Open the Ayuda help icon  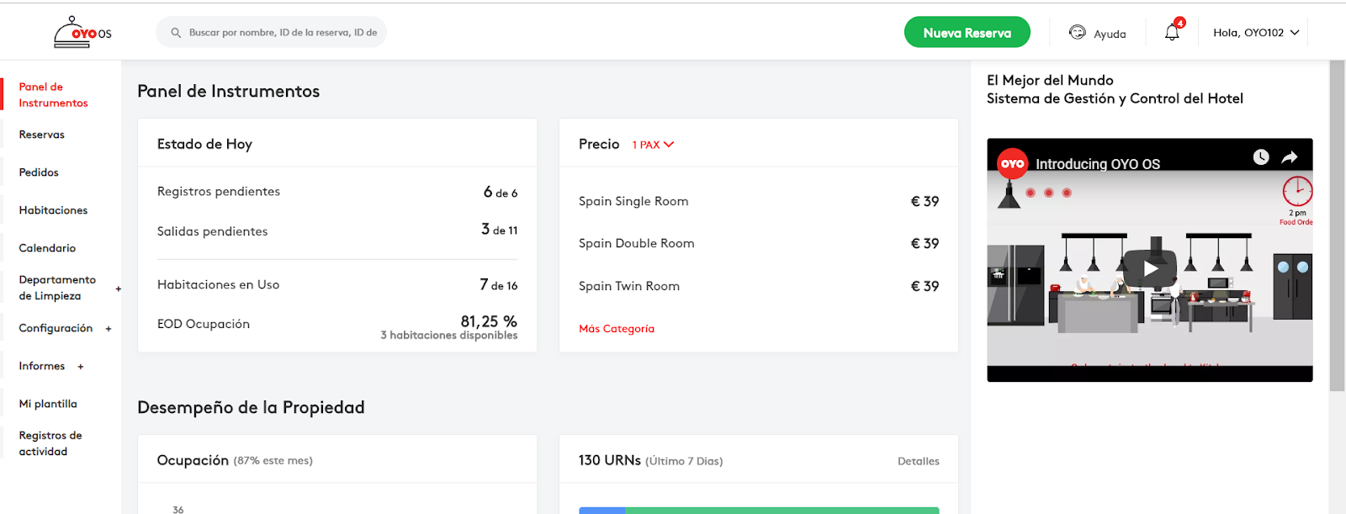[1077, 32]
